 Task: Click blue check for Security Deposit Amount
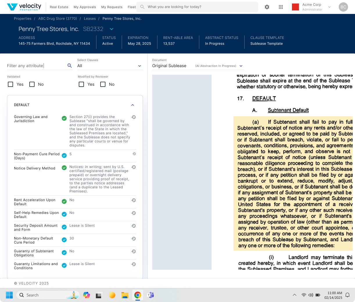pyautogui.click(x=64, y=227)
